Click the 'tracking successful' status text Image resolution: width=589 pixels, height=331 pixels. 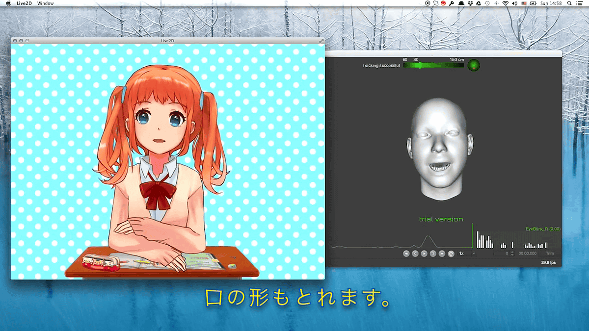click(x=381, y=66)
